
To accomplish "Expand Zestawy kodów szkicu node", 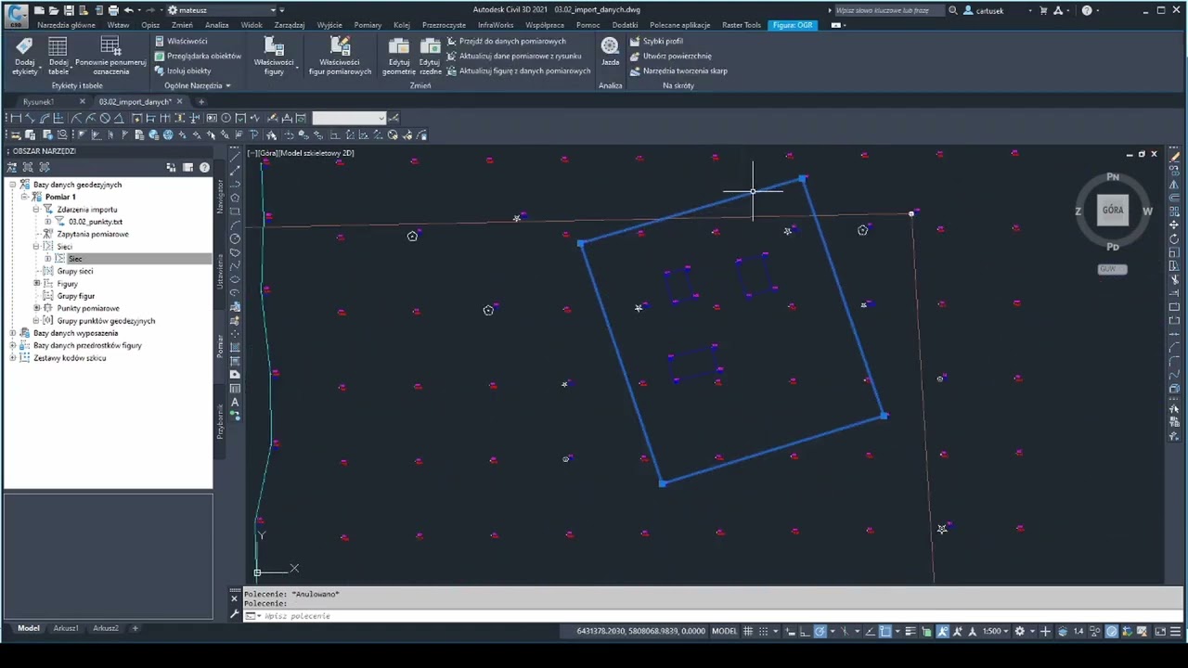I will 13,357.
